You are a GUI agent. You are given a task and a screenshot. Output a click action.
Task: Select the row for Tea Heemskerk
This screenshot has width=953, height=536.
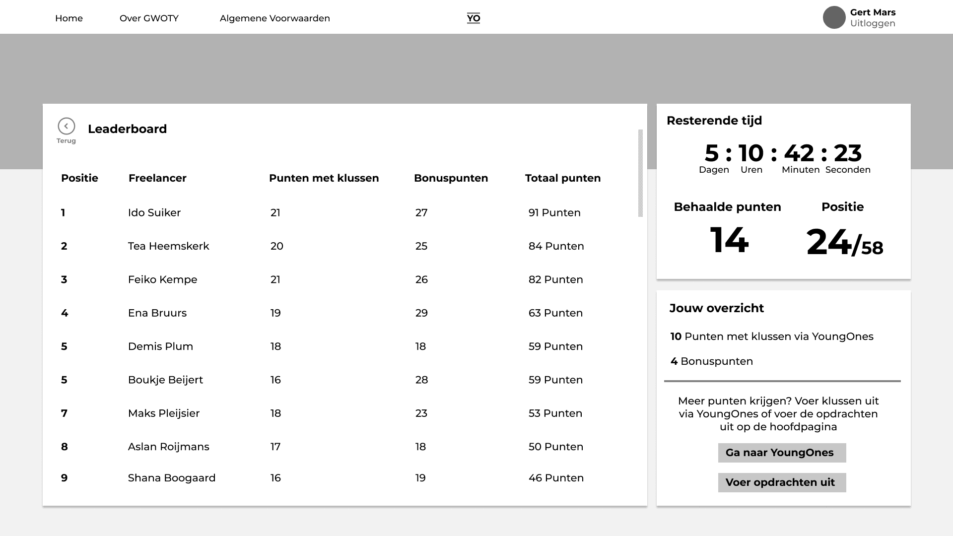pos(168,246)
